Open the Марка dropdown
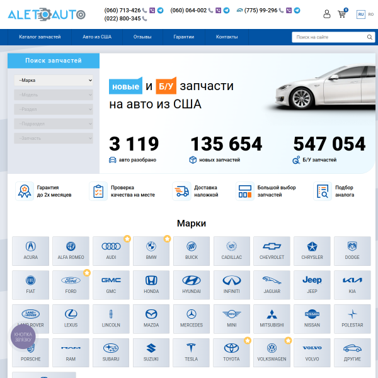 (x=54, y=80)
